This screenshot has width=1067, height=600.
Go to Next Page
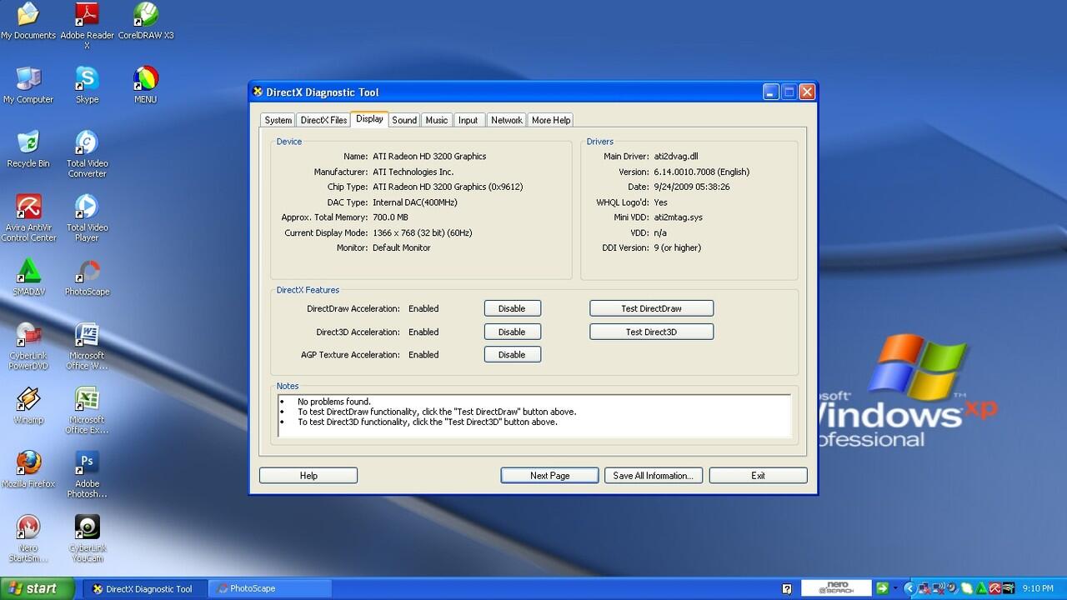(550, 475)
